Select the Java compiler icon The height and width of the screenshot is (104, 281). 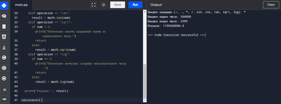tap(4, 47)
